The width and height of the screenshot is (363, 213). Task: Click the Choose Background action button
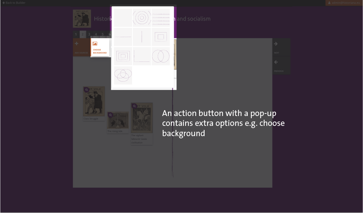coord(100,48)
